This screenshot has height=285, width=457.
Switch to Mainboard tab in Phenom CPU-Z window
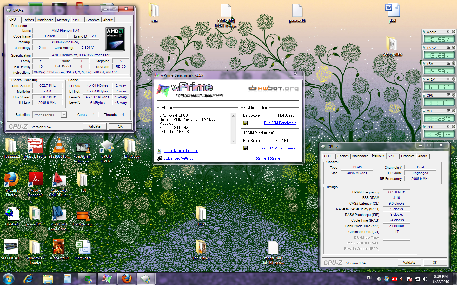tap(45, 20)
